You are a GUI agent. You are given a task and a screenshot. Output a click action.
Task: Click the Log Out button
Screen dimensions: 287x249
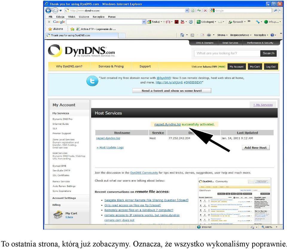pyautogui.click(x=271, y=67)
